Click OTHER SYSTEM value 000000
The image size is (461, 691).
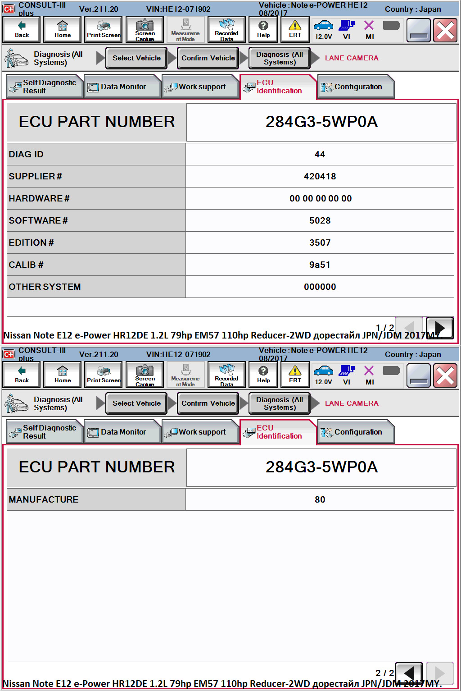pos(320,287)
